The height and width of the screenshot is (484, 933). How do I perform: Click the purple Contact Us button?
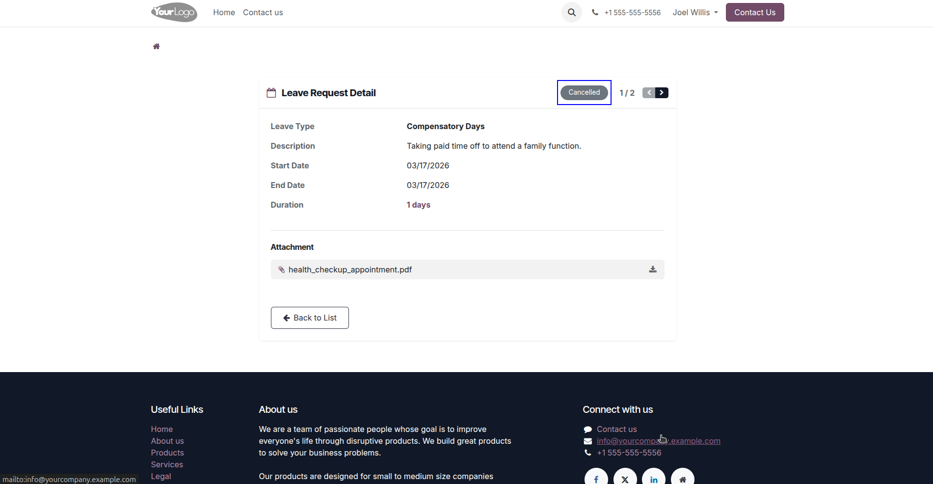pos(755,12)
